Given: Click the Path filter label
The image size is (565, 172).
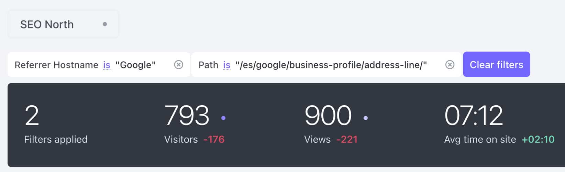Looking at the screenshot, I should pos(208,65).
